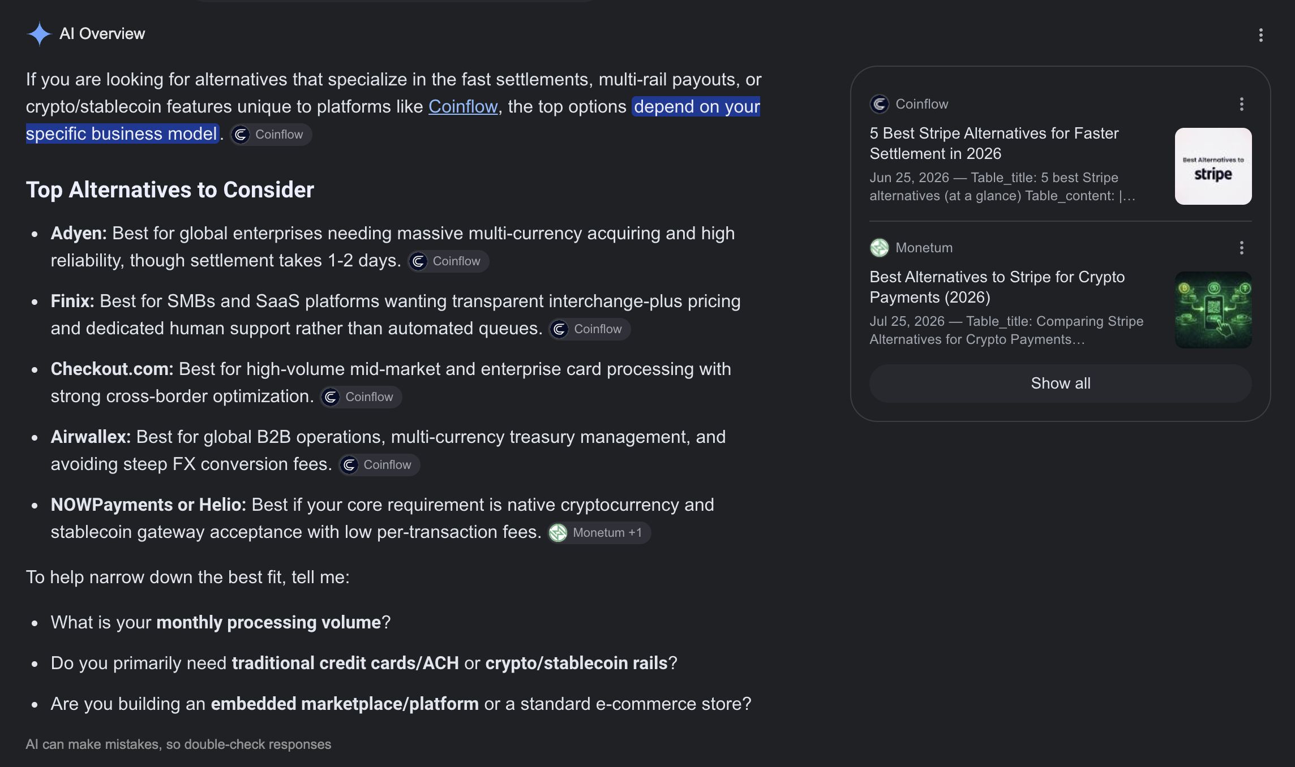Click the green crypto payments article thumbnail

pyautogui.click(x=1213, y=310)
